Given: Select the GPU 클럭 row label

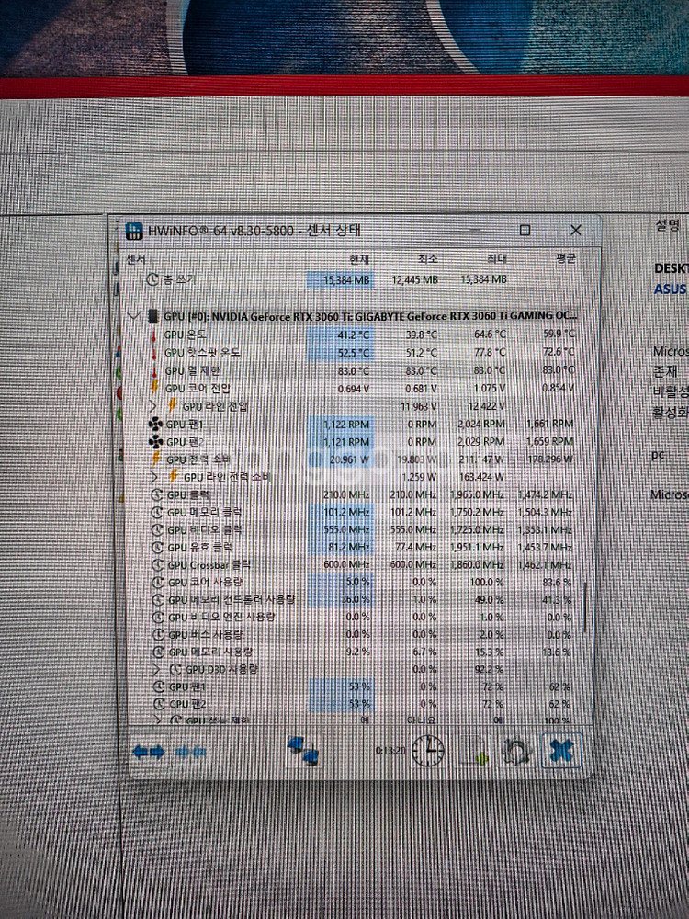Looking at the screenshot, I should click(186, 495).
